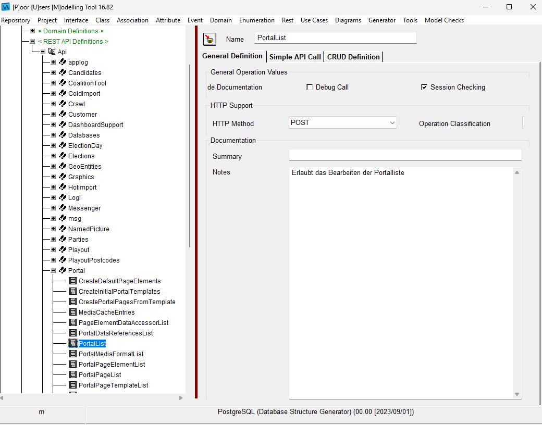
Task: Click the Name input field
Action: pos(335,37)
